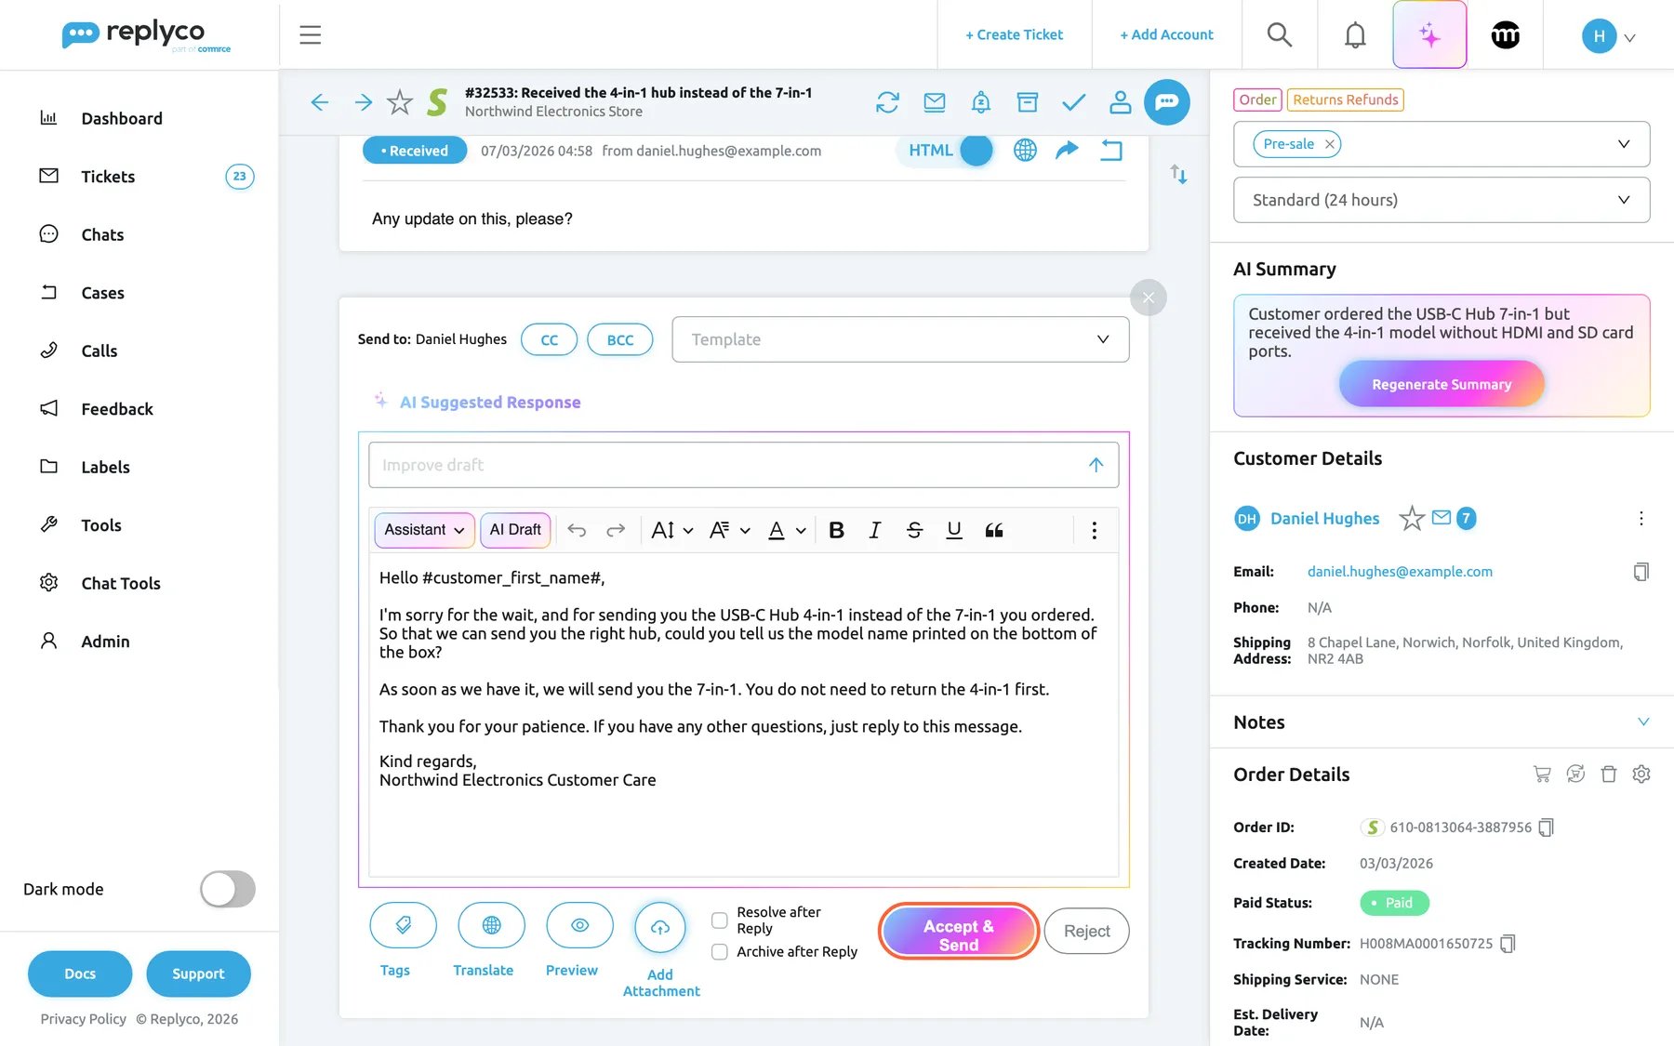1674x1046 pixels.
Task: Click Accept & Send button
Action: (959, 931)
